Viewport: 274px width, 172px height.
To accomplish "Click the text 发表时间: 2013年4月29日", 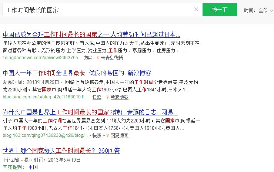I will (x=31, y=82).
